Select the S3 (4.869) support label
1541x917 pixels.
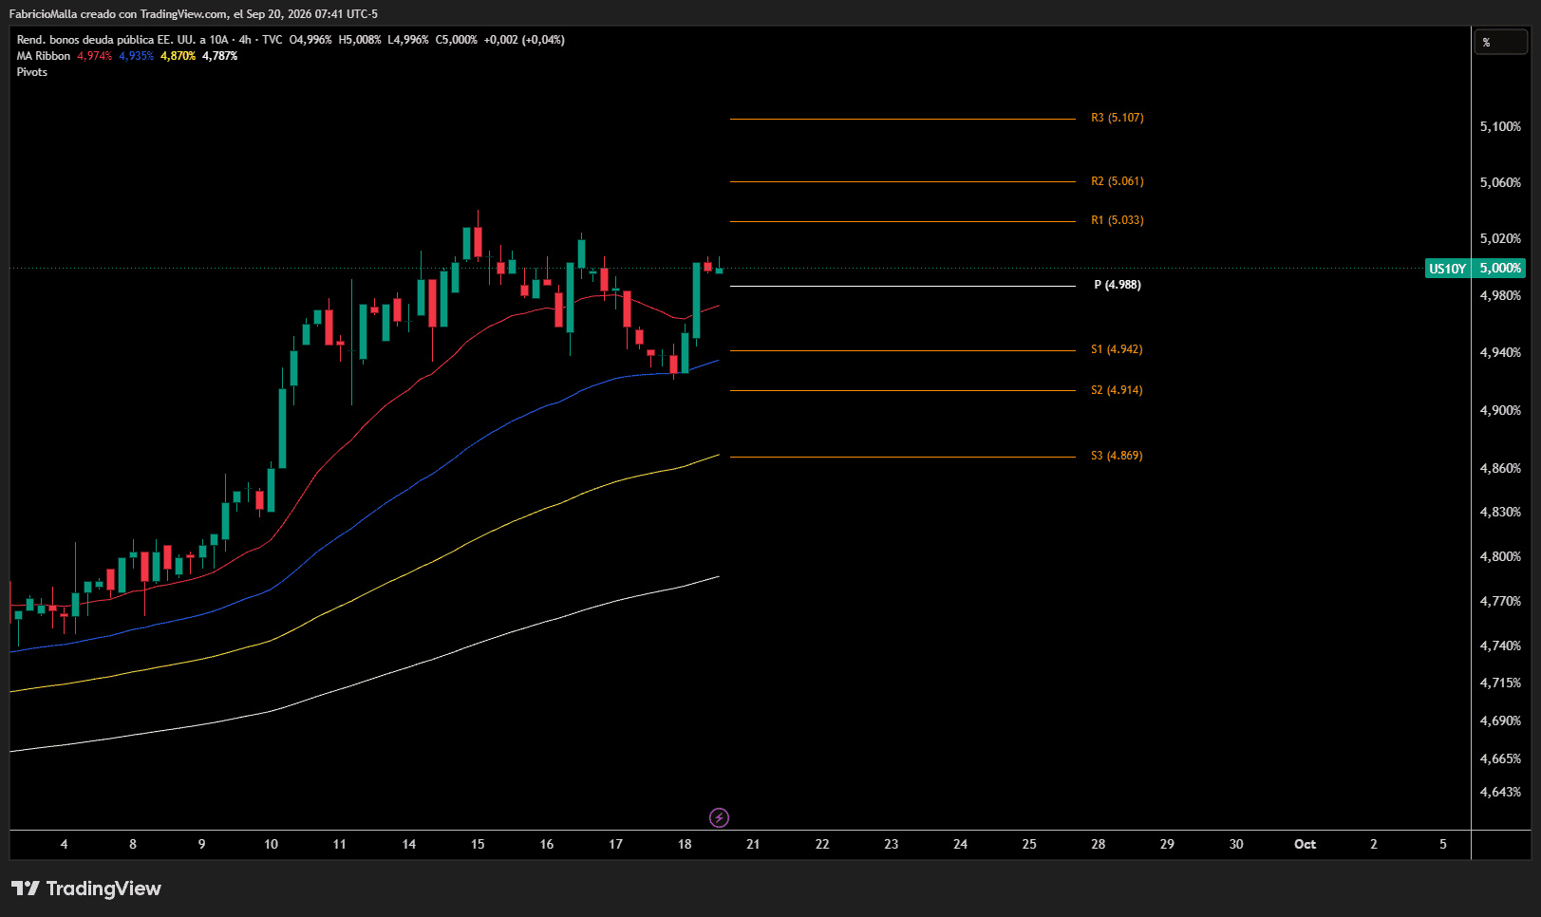(x=1117, y=456)
